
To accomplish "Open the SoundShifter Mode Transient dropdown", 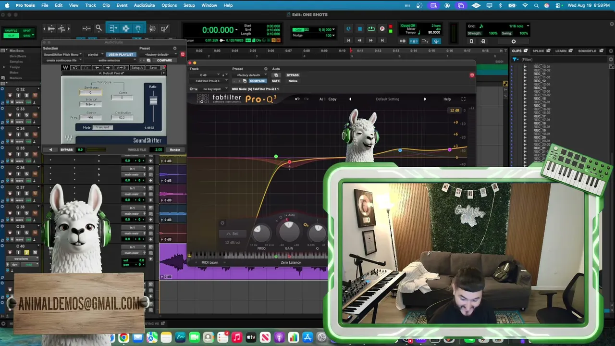I will pos(102,127).
